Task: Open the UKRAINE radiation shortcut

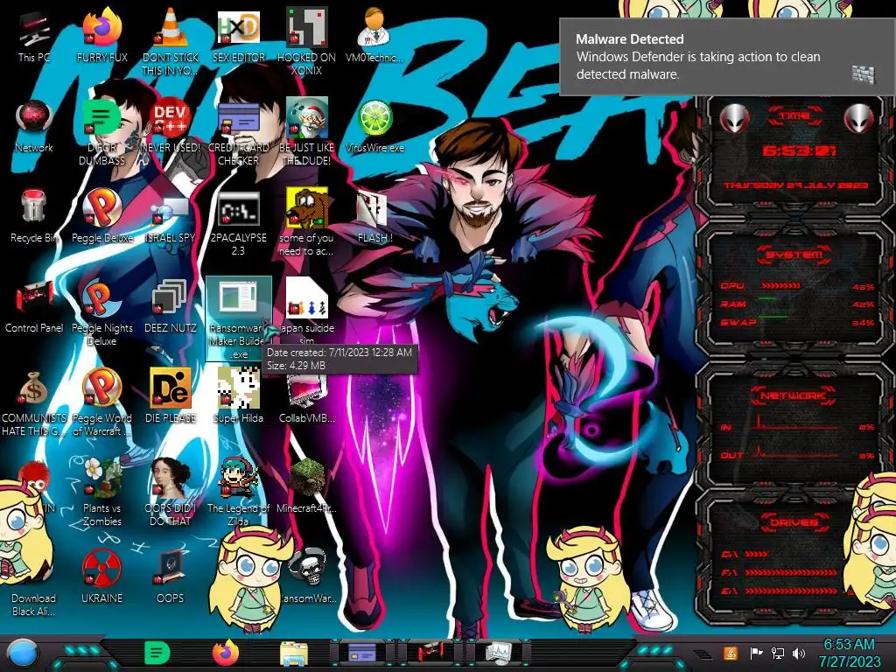Action: [101, 576]
